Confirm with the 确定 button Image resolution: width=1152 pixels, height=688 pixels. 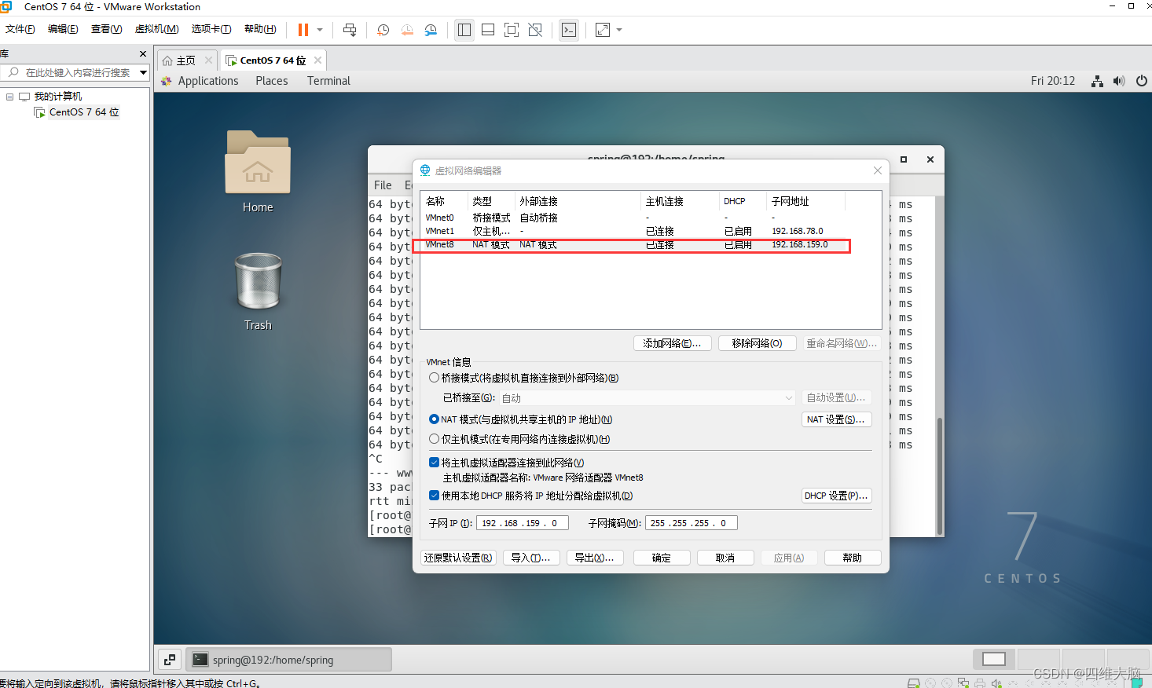(x=662, y=558)
